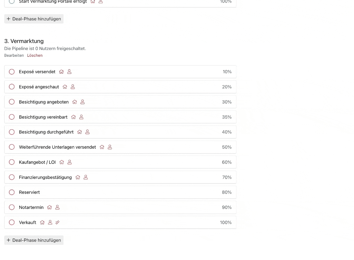Image resolution: width=354 pixels, height=260 pixels.
Task: Click house icon next to Exposé versendet
Action: (x=61, y=72)
